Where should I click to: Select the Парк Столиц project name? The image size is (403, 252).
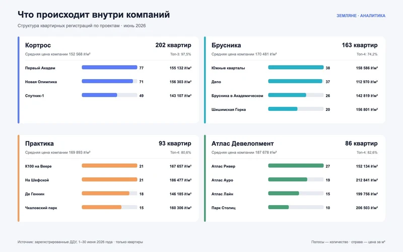pos(223,208)
